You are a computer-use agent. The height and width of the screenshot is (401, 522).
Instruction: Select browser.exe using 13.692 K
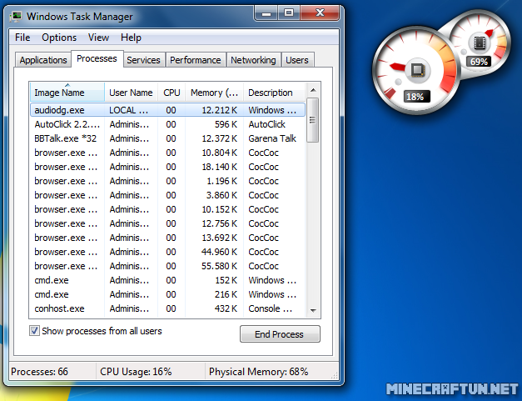pyautogui.click(x=168, y=238)
